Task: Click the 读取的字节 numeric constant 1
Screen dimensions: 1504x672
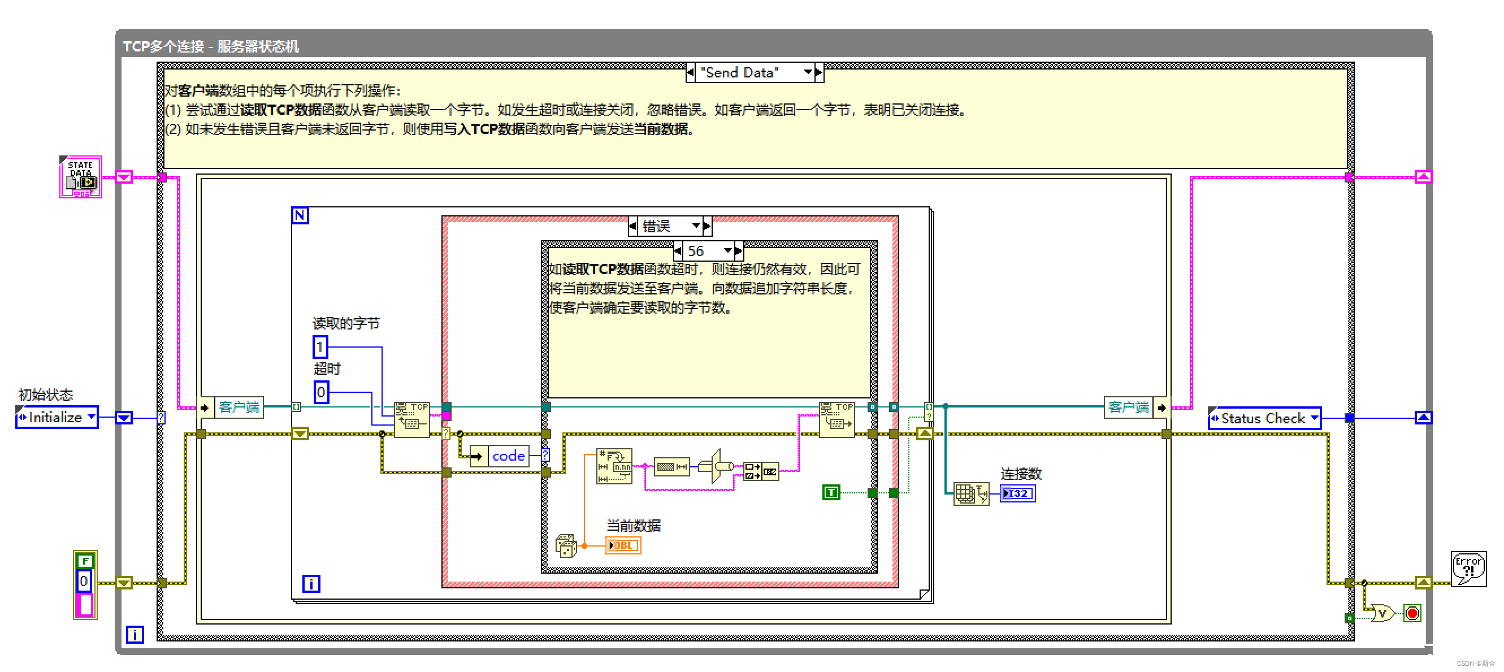Action: [320, 348]
